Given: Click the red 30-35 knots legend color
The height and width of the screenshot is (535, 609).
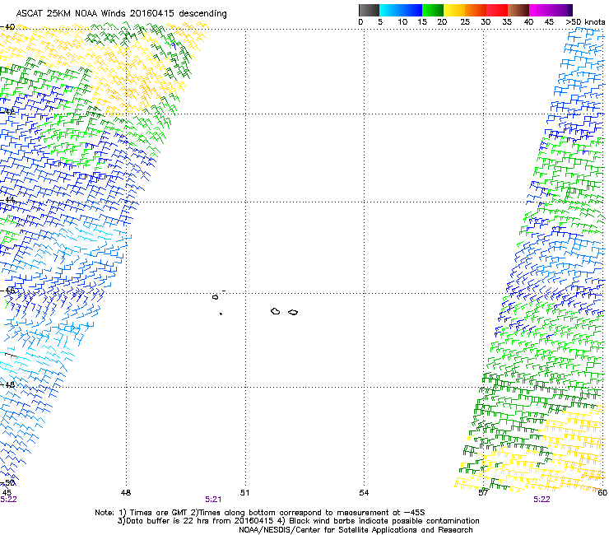Looking at the screenshot, I should (497, 10).
